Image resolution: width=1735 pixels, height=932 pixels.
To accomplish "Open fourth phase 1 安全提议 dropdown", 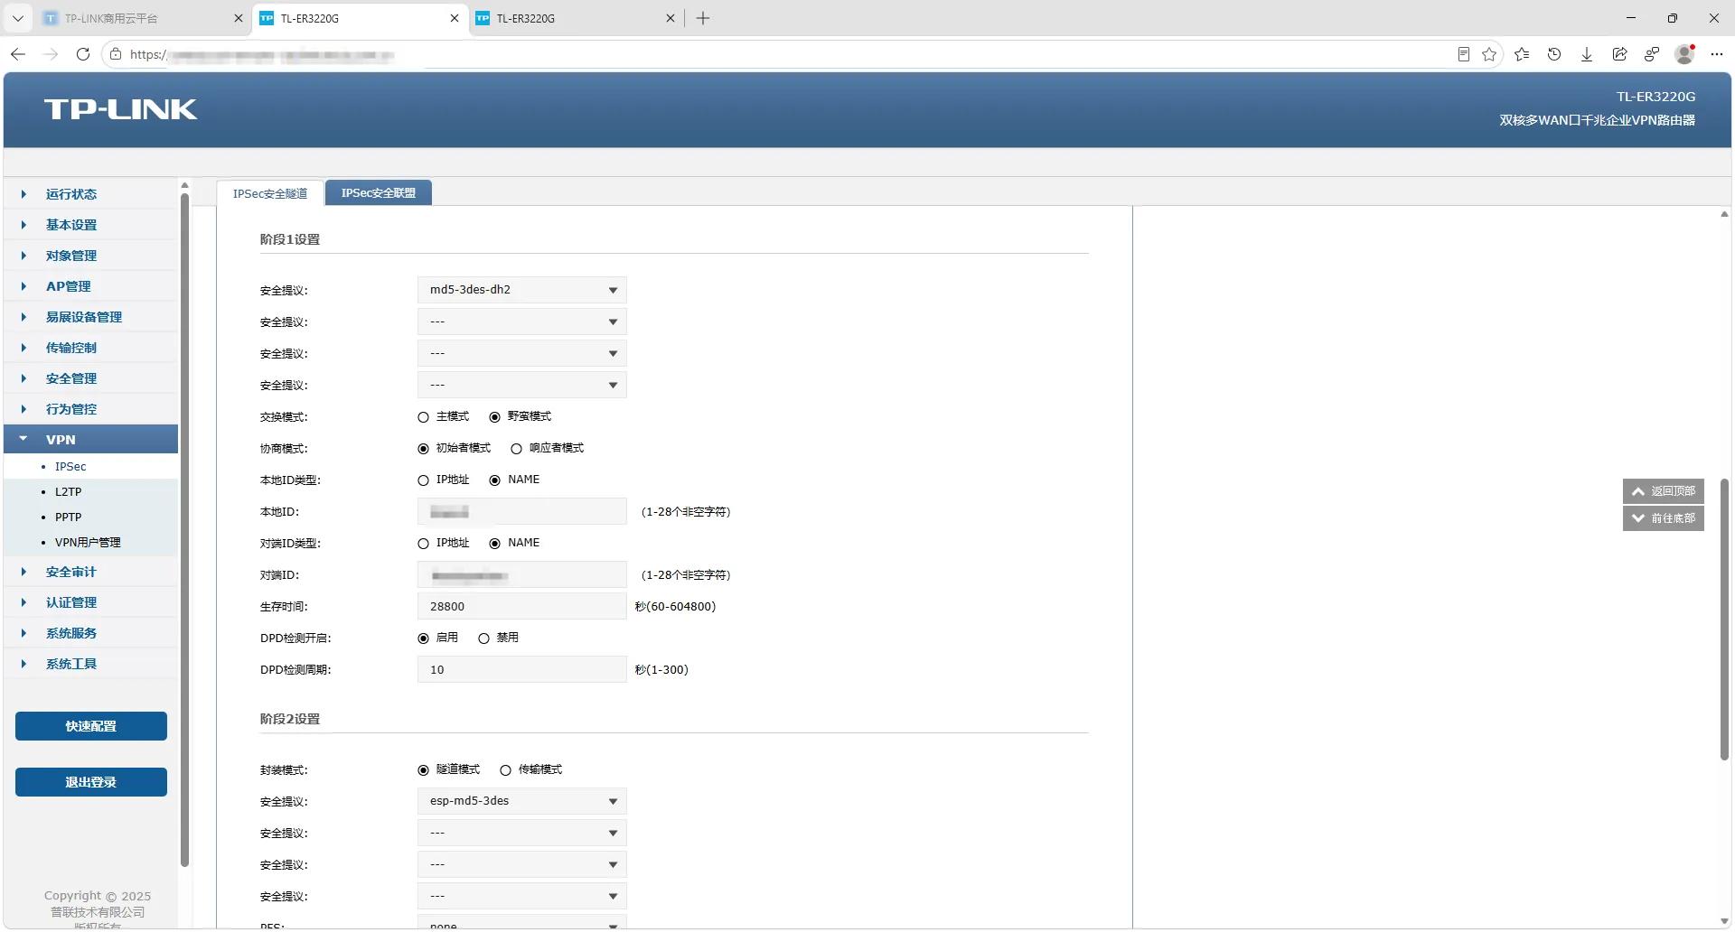I will [522, 385].
